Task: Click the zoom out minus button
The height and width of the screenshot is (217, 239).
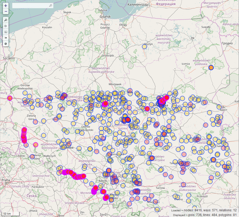Action: pyautogui.click(x=6, y=11)
